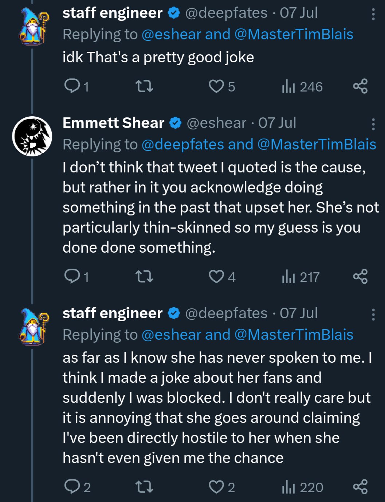View analytics showing 246 views
Viewport: 385px width, 502px height.
pyautogui.click(x=302, y=87)
